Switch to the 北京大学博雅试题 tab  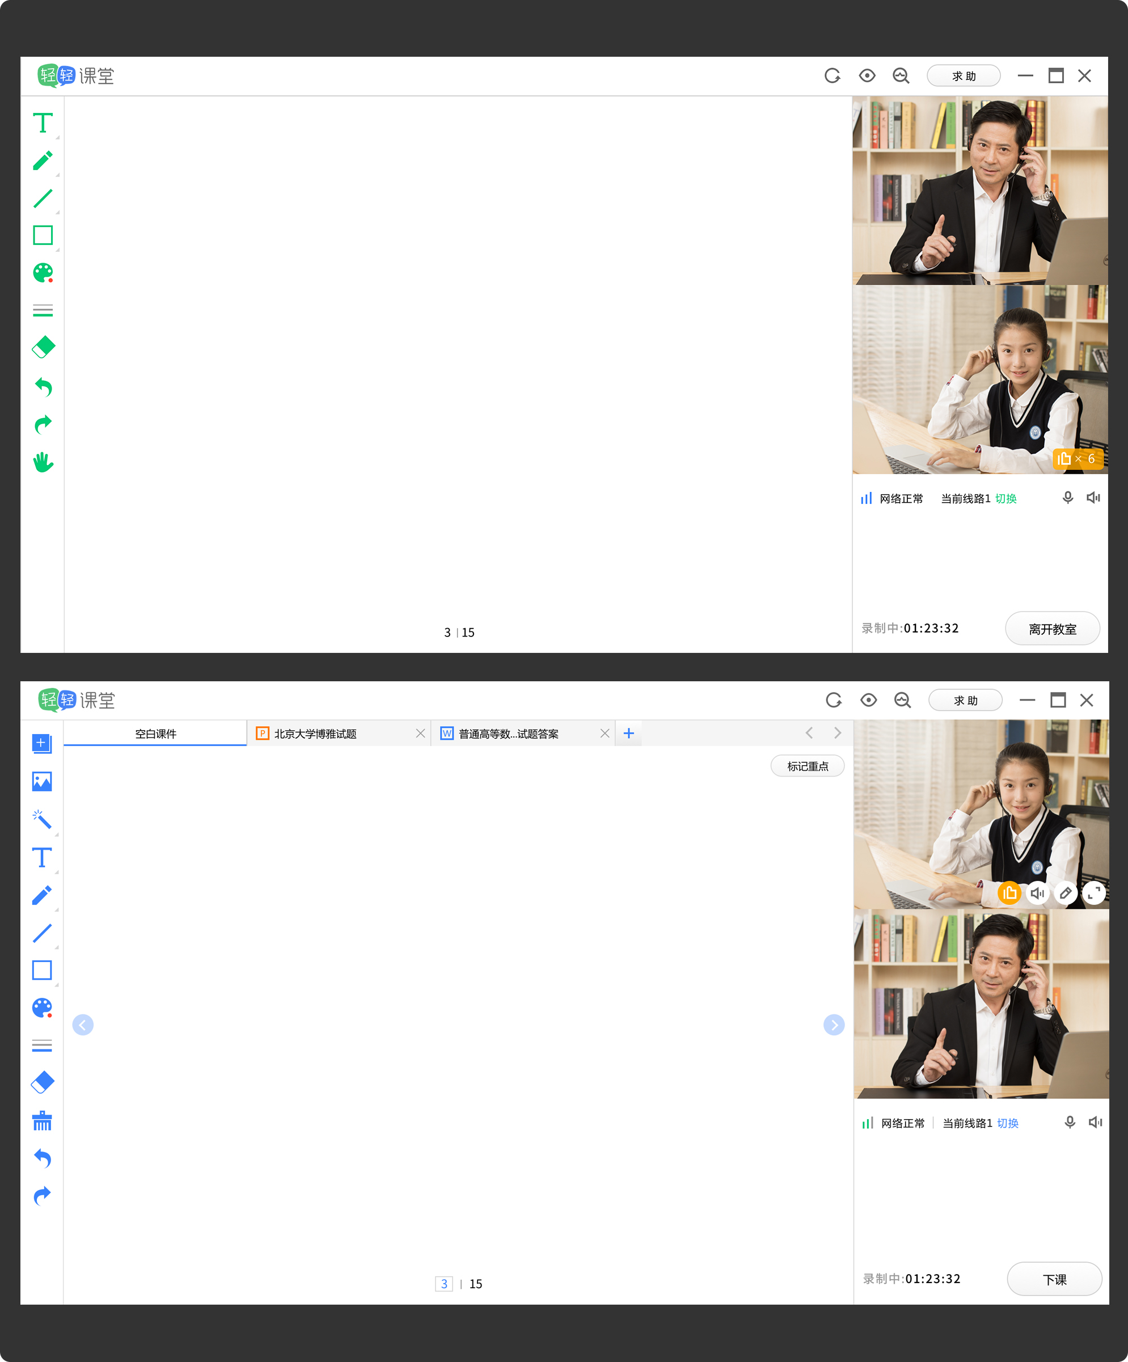[x=315, y=733]
